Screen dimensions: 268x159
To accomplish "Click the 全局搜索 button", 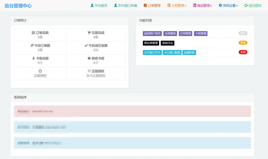I will [170, 33].
